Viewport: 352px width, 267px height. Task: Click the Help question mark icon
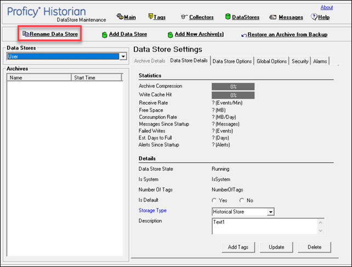point(314,16)
